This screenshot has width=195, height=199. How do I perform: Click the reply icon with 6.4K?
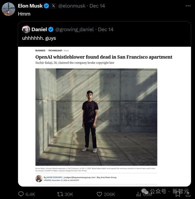tap(21, 194)
